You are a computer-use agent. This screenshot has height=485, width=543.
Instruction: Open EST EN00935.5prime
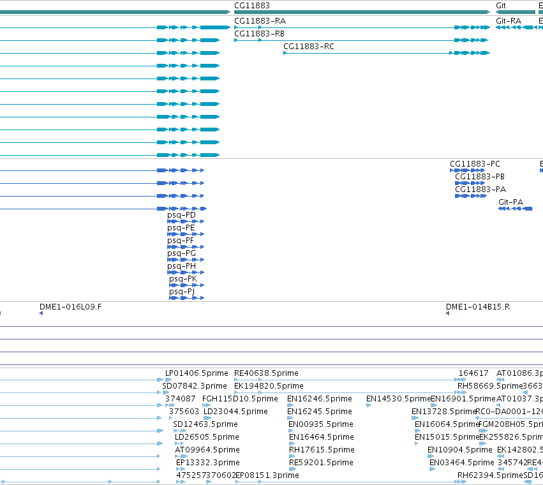(x=321, y=424)
